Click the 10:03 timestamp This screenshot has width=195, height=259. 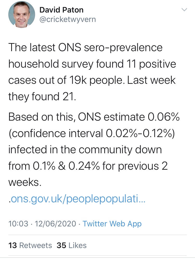[18, 224]
